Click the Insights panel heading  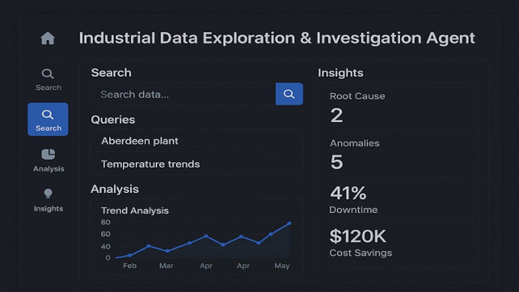pos(341,73)
